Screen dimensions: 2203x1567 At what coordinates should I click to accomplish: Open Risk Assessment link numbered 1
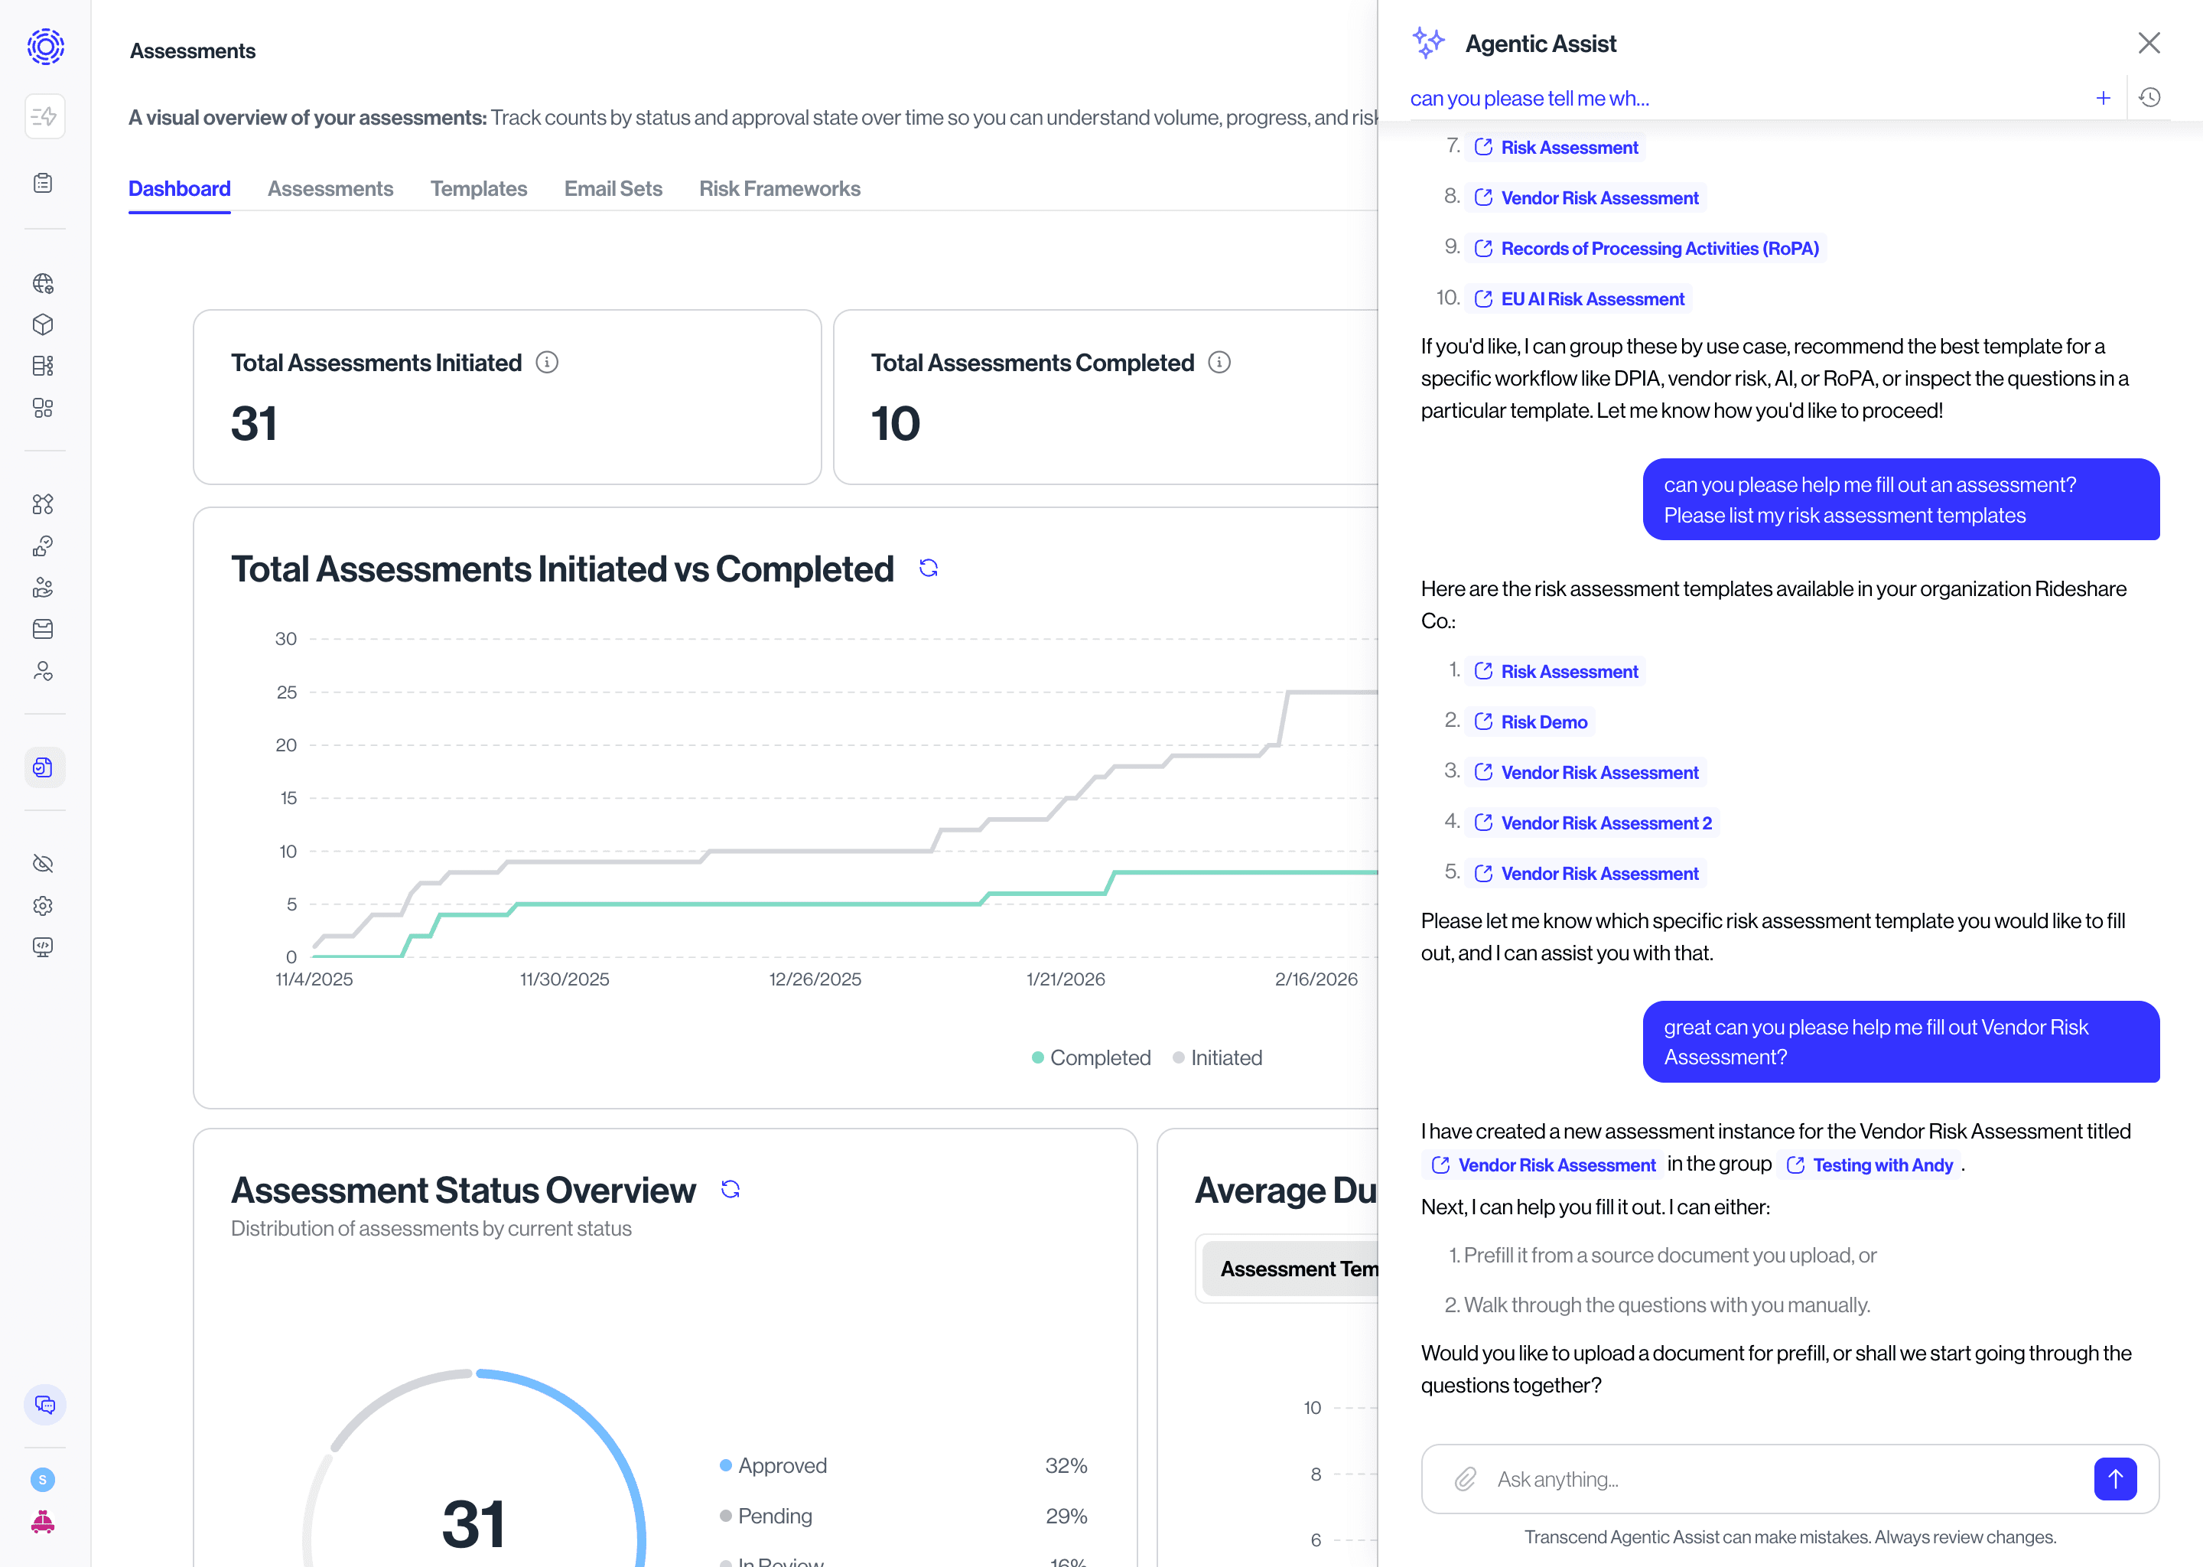1556,672
